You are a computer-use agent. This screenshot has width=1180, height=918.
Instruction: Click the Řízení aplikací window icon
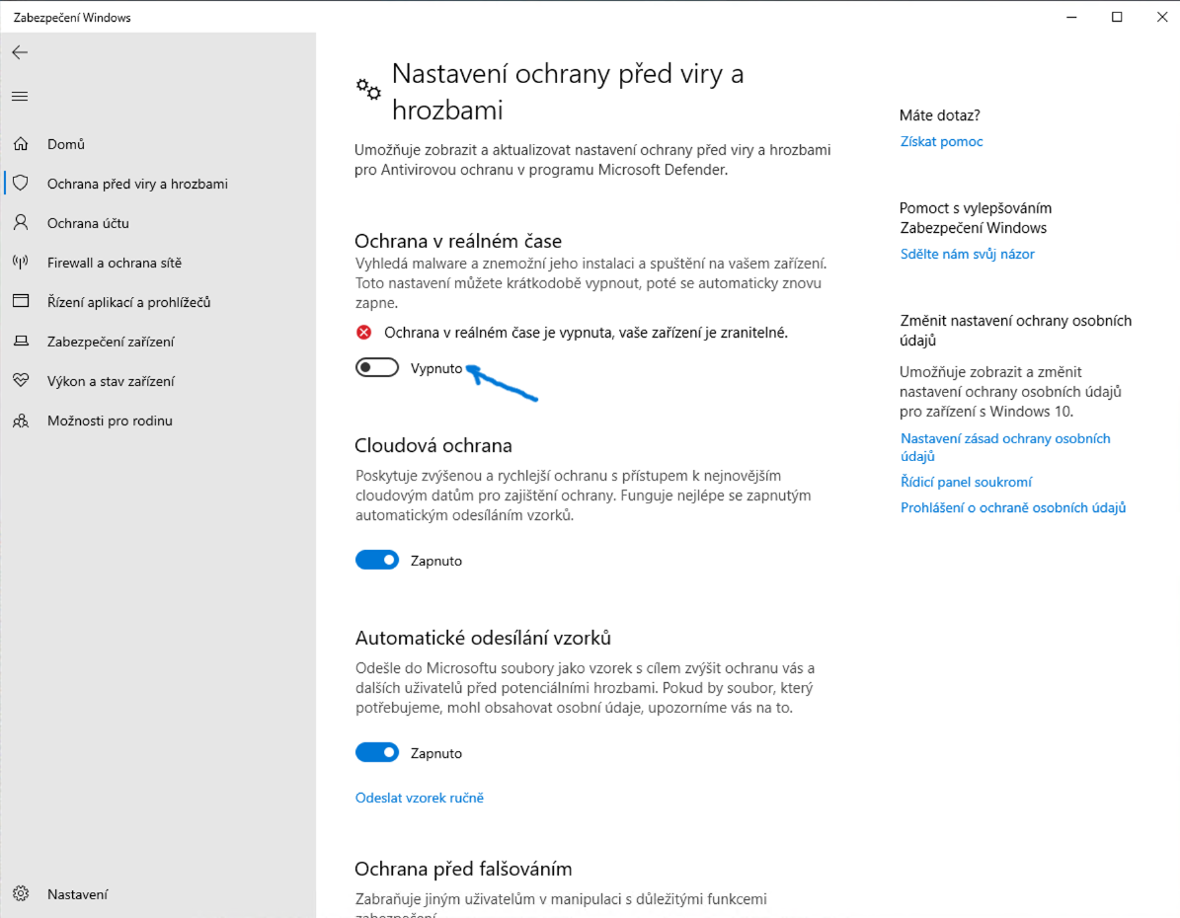pyautogui.click(x=21, y=302)
